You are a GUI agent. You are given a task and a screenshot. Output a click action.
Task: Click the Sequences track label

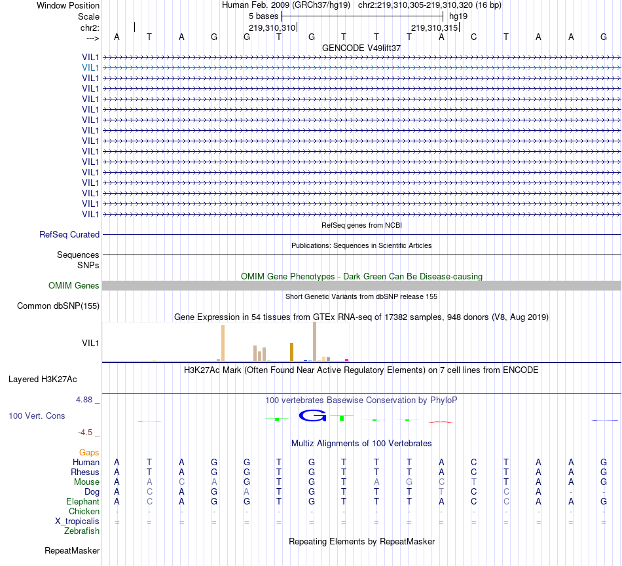[x=78, y=255]
